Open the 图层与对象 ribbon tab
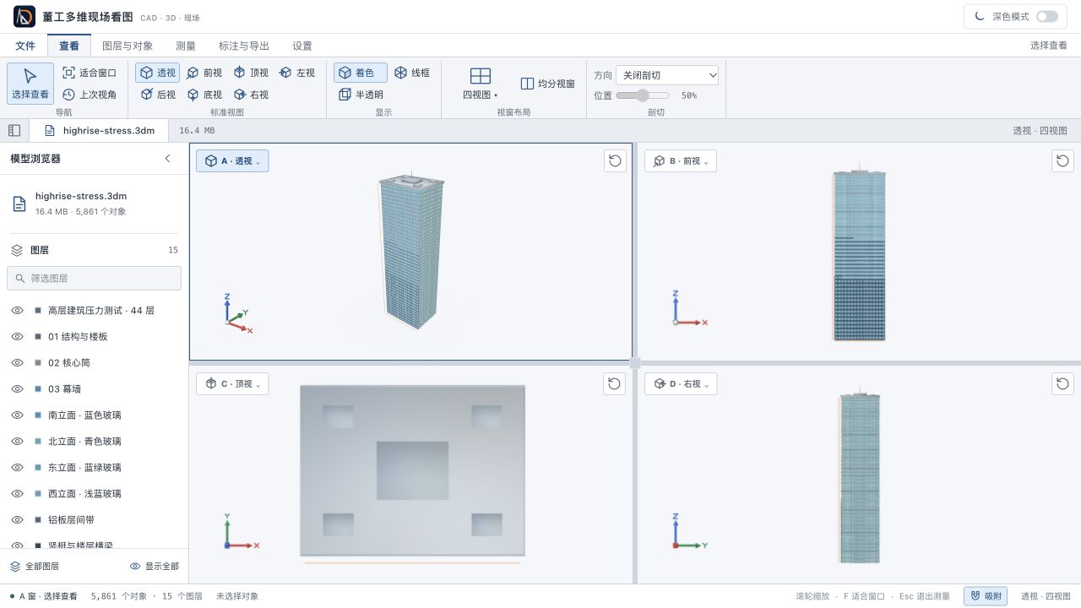The image size is (1081, 608). coord(128,46)
